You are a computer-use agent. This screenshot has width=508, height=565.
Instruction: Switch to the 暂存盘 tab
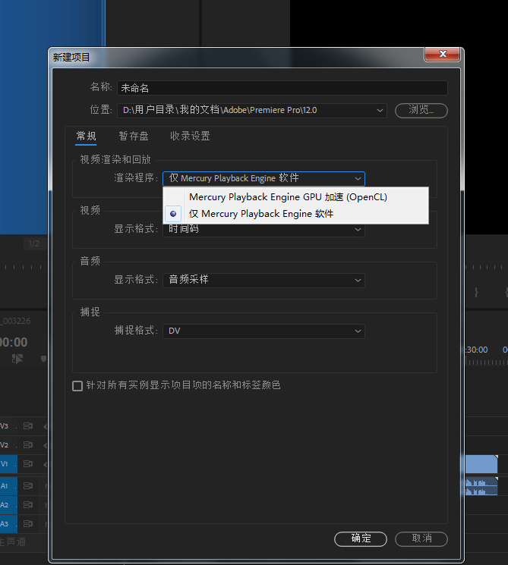134,137
